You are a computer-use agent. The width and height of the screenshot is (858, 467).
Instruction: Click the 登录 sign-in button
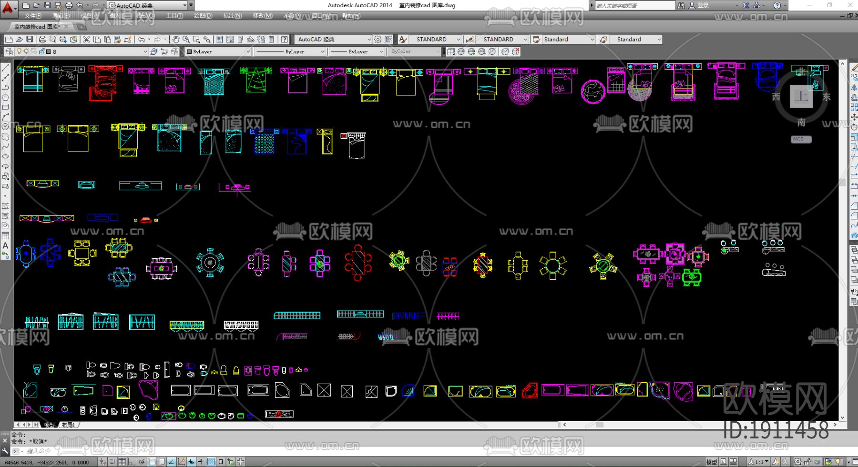pyautogui.click(x=703, y=5)
